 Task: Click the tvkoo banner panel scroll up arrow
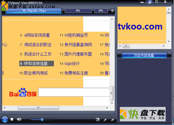[169, 9]
